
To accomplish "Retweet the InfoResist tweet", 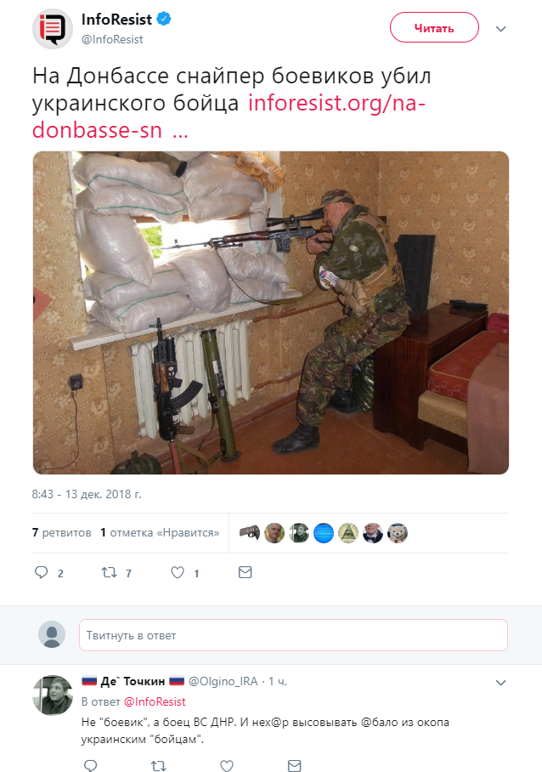I will point(110,572).
